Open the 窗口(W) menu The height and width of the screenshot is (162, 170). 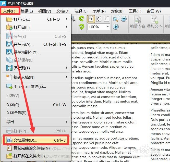154,11
